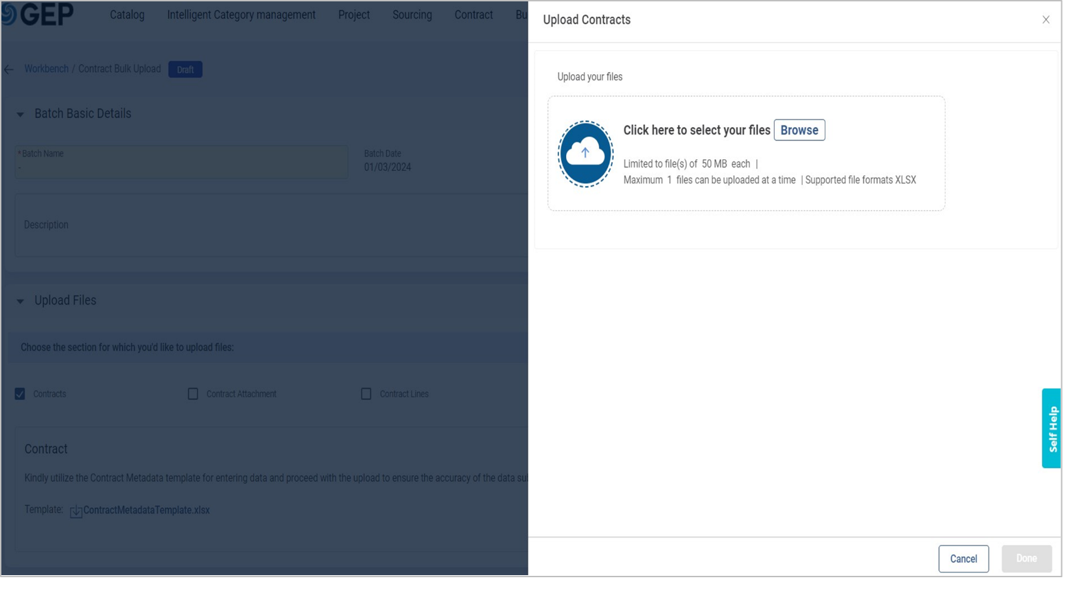Click the Browse button
Image resolution: width=1071 pixels, height=593 pixels.
click(x=799, y=130)
